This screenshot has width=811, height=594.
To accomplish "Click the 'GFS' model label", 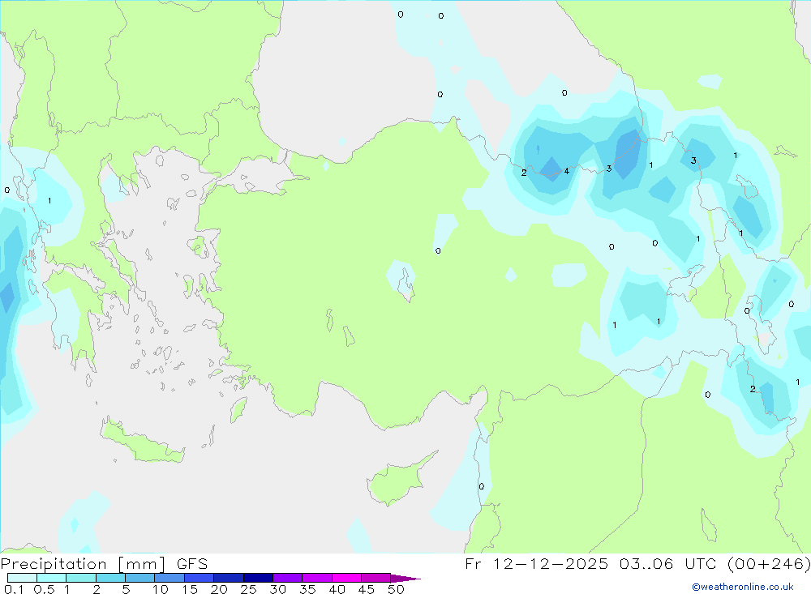I will pyautogui.click(x=192, y=564).
